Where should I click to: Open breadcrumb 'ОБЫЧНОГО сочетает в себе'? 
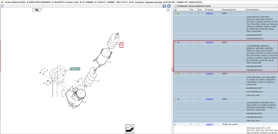tap(66, 2)
